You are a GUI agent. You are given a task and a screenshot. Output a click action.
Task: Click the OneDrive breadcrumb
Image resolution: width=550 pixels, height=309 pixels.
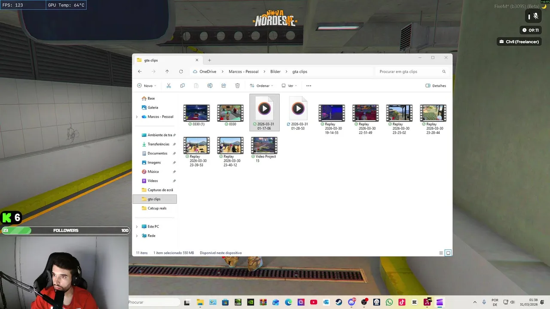point(208,72)
